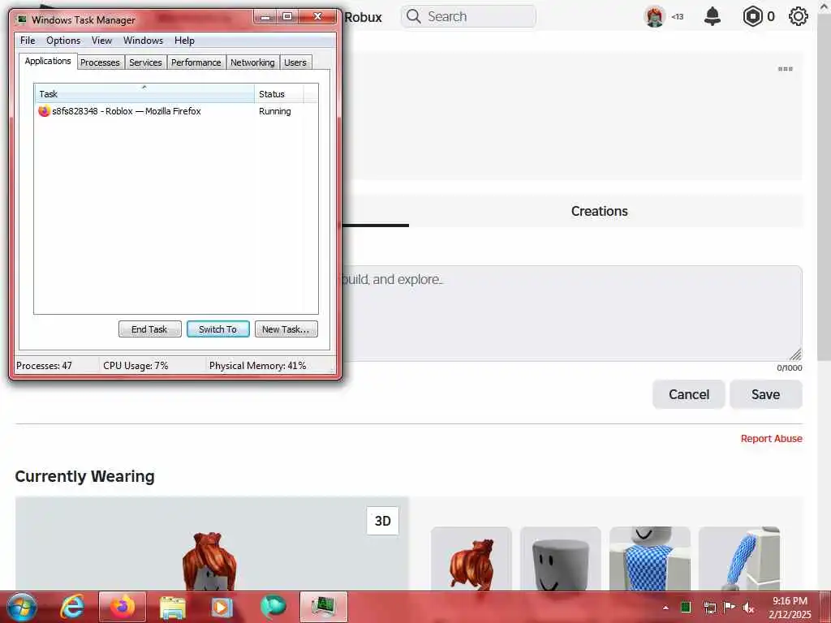831x623 pixels.
Task: Open the File menu in Task Manager
Action: click(x=28, y=41)
